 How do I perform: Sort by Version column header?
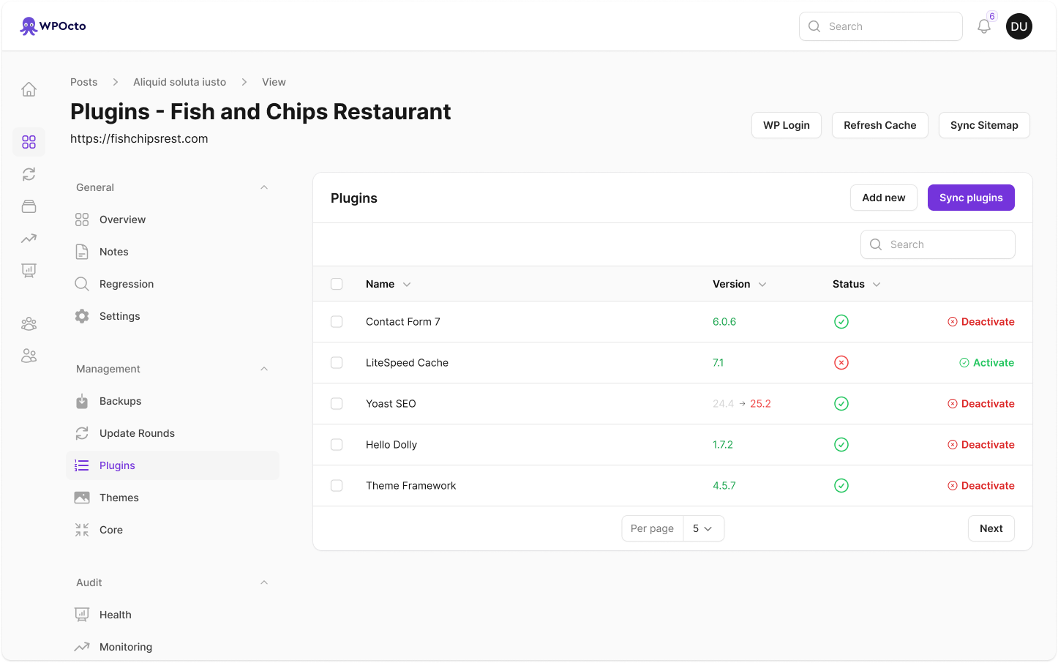pyautogui.click(x=740, y=284)
